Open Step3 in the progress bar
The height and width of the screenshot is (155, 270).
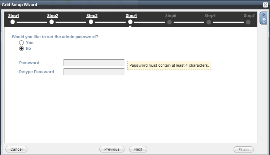92,16
